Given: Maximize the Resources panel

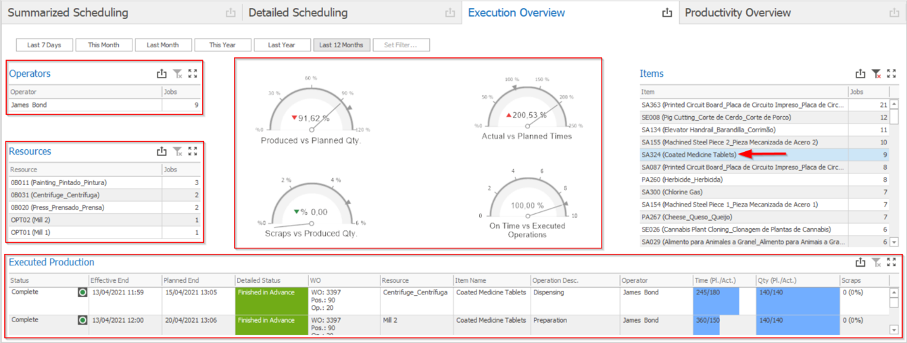Looking at the screenshot, I should click(193, 151).
